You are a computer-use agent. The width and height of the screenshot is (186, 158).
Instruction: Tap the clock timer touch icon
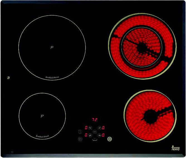pos(80,132)
